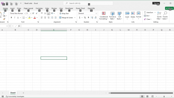The image size is (174, 98).
Task: Decrease decimal places
Action: click(x=95, y=18)
